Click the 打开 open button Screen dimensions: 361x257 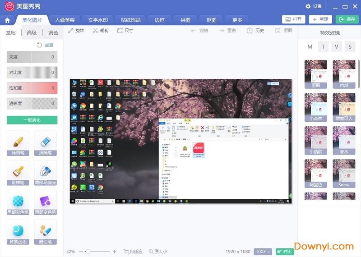click(x=294, y=19)
